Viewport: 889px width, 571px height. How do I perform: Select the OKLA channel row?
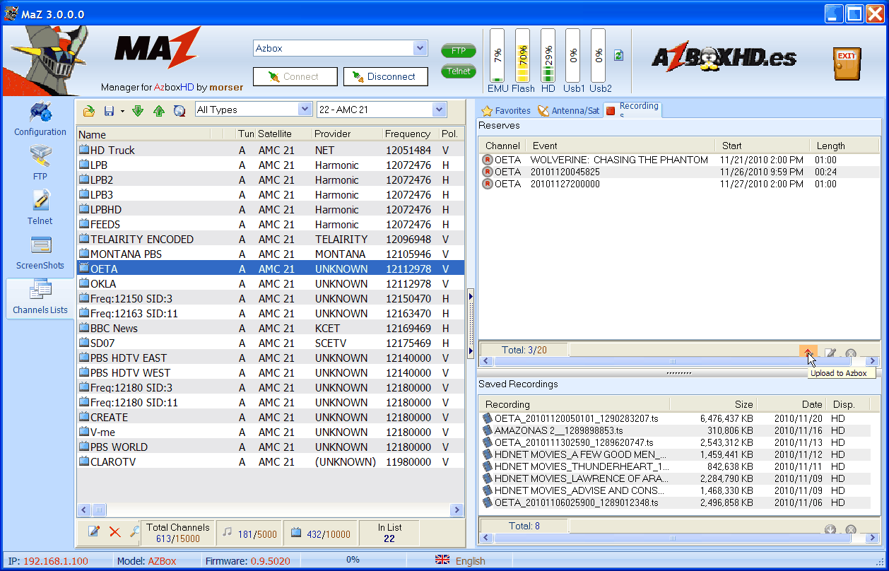(x=271, y=283)
